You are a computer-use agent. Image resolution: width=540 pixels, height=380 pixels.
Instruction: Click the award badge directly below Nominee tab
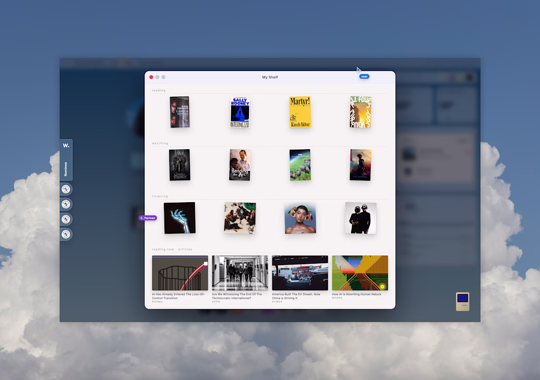click(x=66, y=189)
